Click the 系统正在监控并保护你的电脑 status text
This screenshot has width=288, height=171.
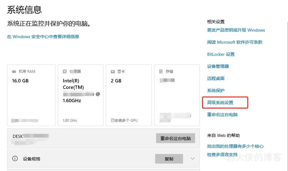pos(49,24)
